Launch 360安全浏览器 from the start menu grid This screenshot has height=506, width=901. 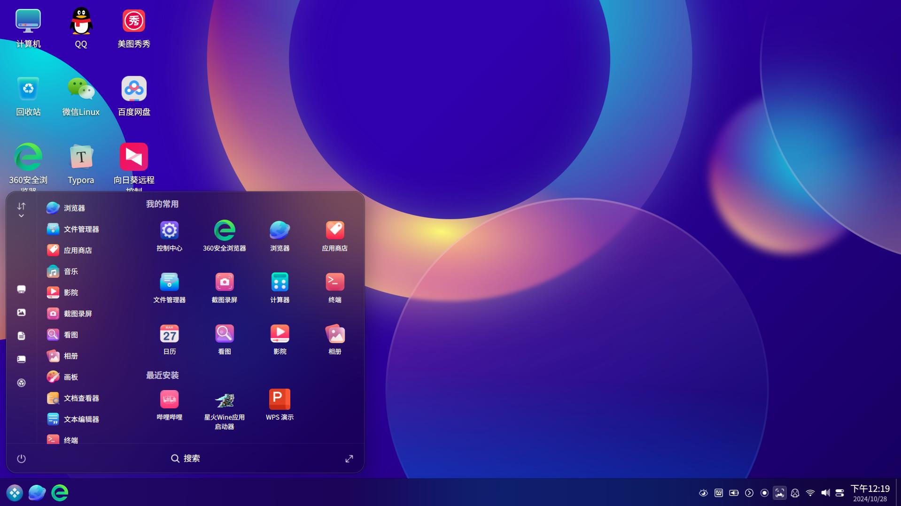(224, 236)
